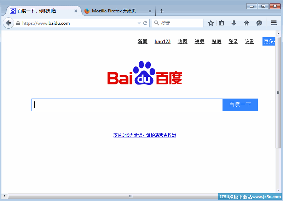The width and height of the screenshot is (283, 201).
Task: Open the 地图 link
Action: (183, 41)
